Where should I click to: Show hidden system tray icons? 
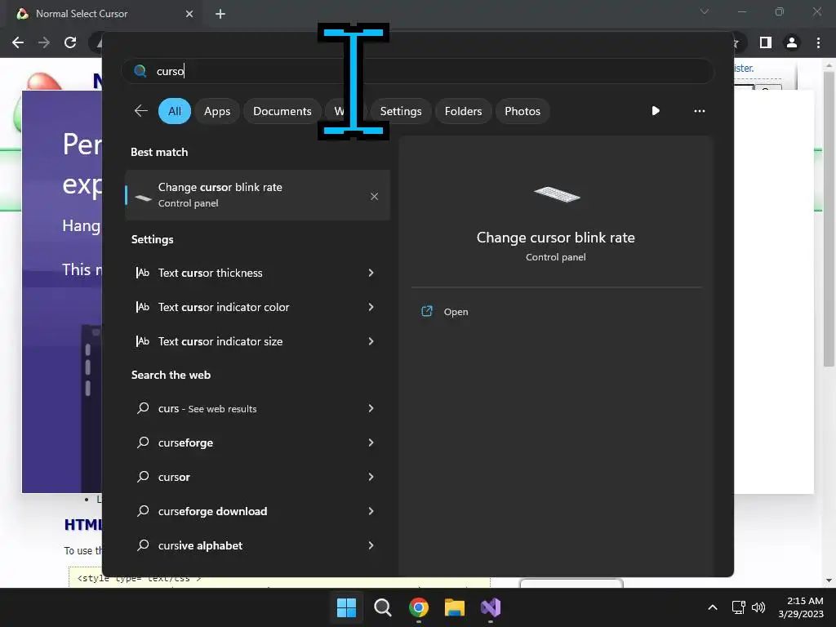(712, 607)
